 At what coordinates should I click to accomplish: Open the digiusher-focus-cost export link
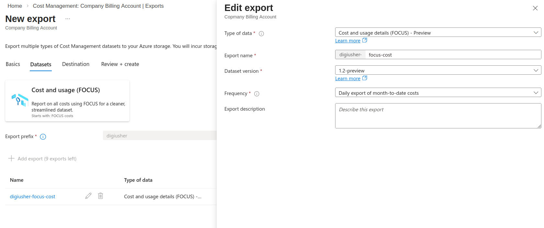pyautogui.click(x=32, y=197)
